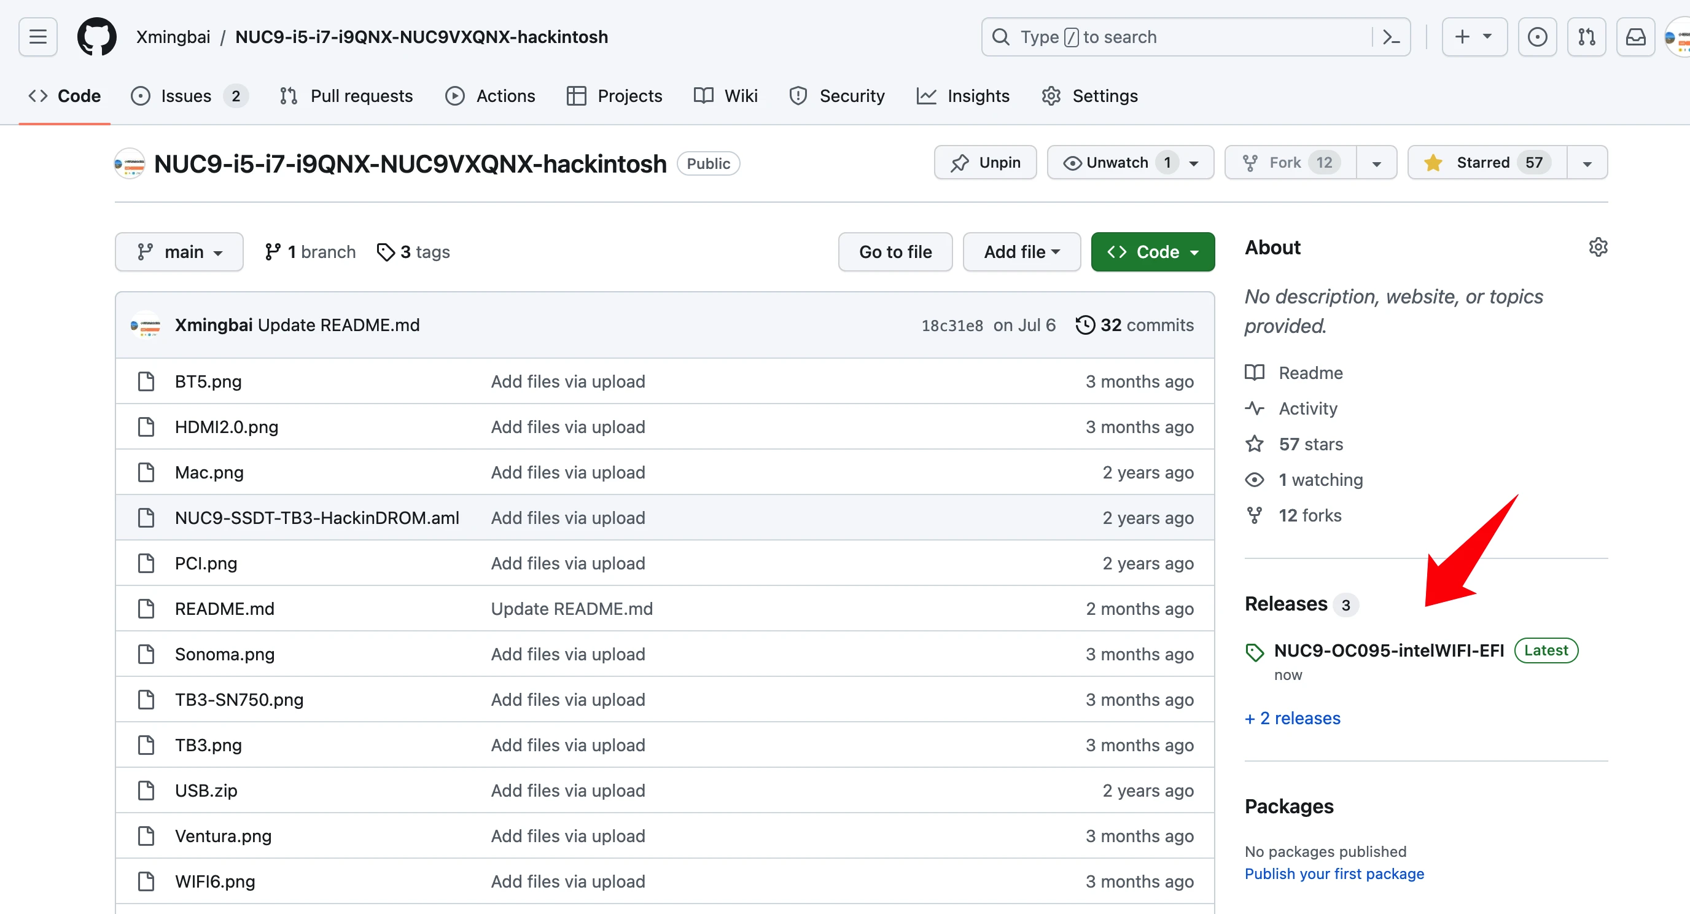Click the file icon for NUC9-SSDT-TB3-HackinDROM.aml

tap(146, 518)
